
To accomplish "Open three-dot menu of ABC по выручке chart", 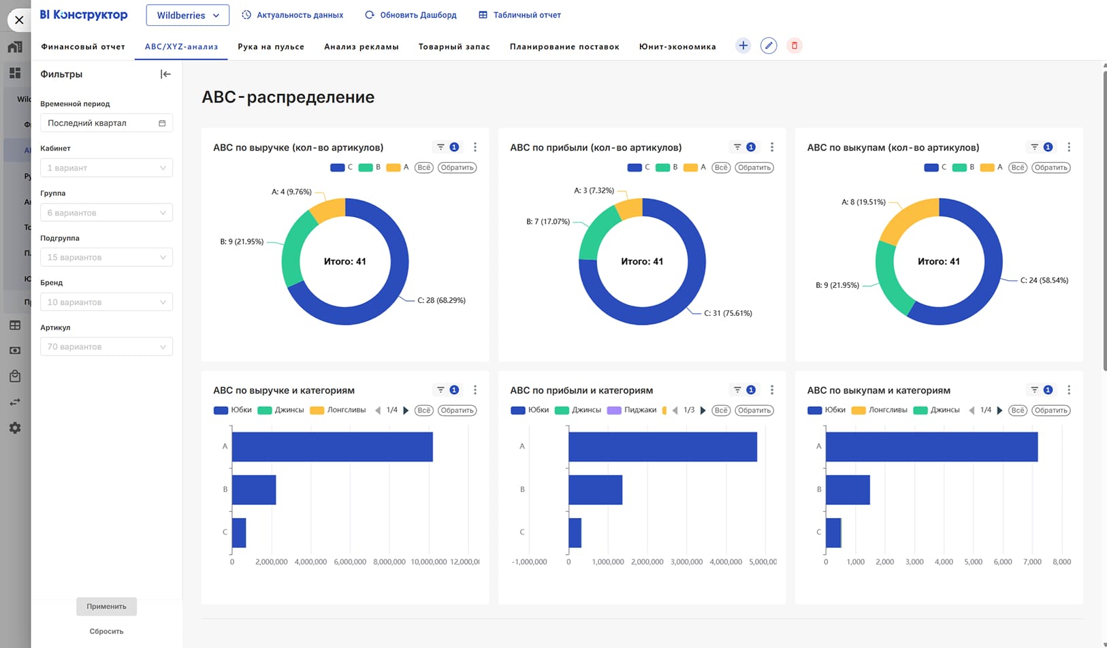I will pyautogui.click(x=475, y=147).
